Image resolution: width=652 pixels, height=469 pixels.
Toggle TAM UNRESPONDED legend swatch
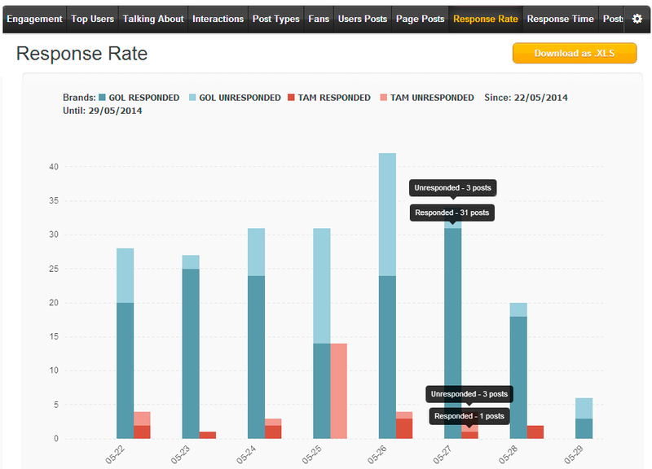[384, 98]
